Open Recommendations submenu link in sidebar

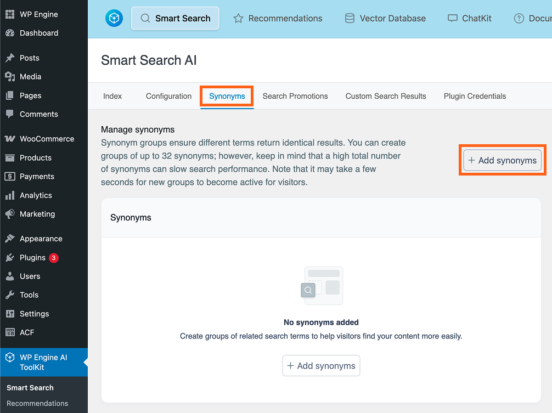click(37, 403)
